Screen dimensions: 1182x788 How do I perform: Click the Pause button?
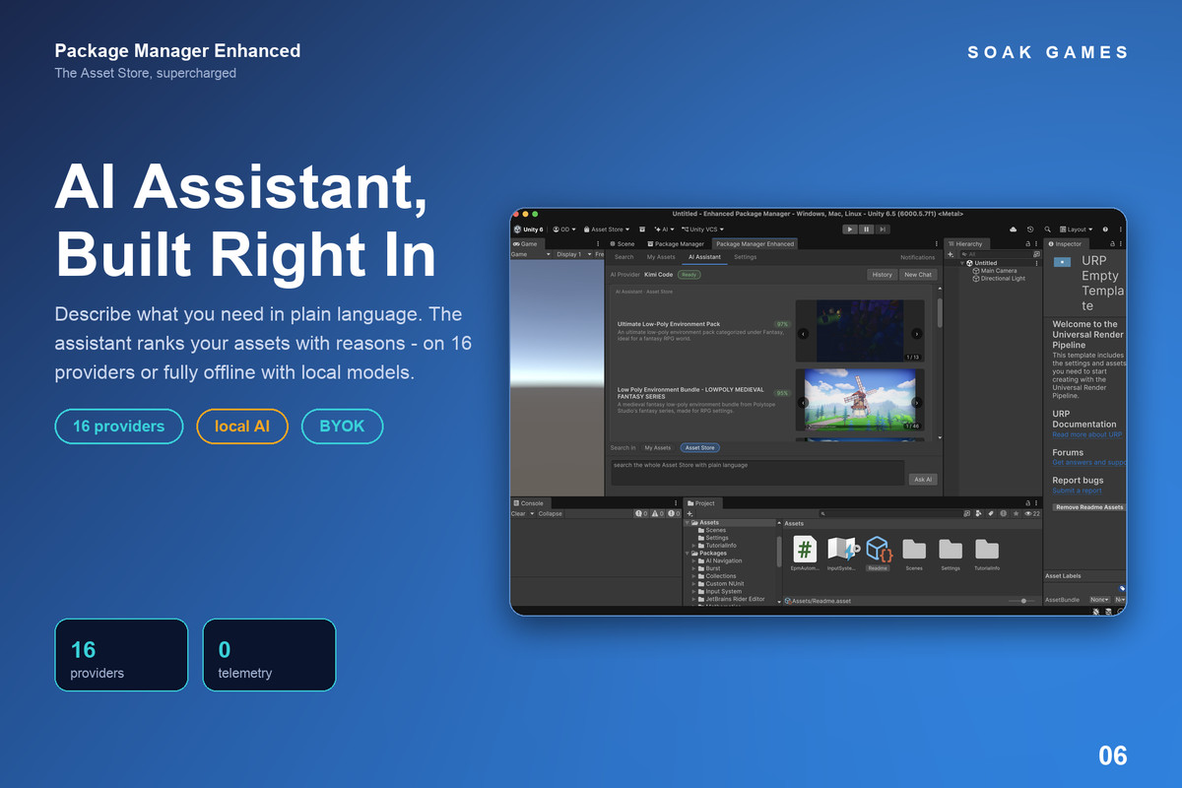point(867,230)
